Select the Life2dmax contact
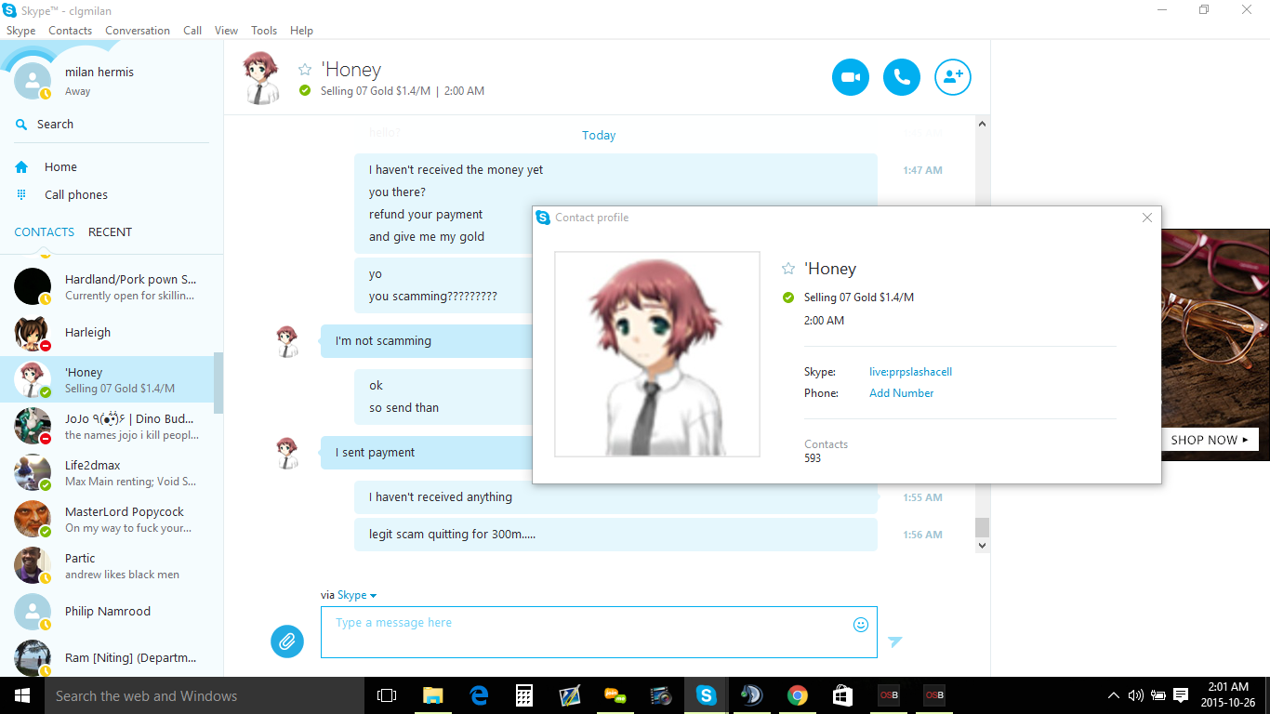The height and width of the screenshot is (714, 1270). coord(108,472)
